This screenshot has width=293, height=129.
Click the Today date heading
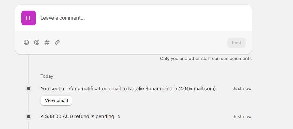tap(47, 76)
